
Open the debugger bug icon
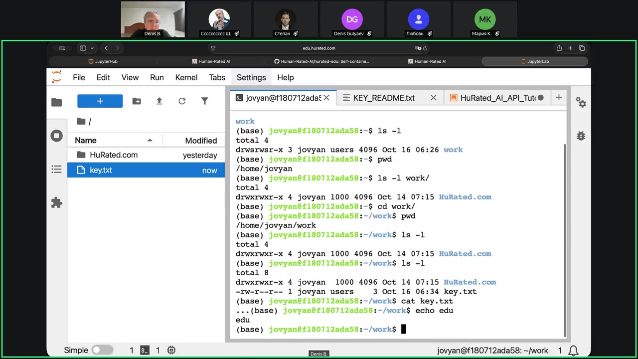[x=581, y=136]
